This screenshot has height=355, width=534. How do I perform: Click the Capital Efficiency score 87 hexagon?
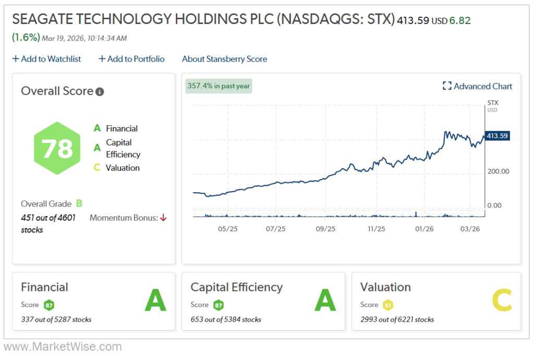click(219, 305)
